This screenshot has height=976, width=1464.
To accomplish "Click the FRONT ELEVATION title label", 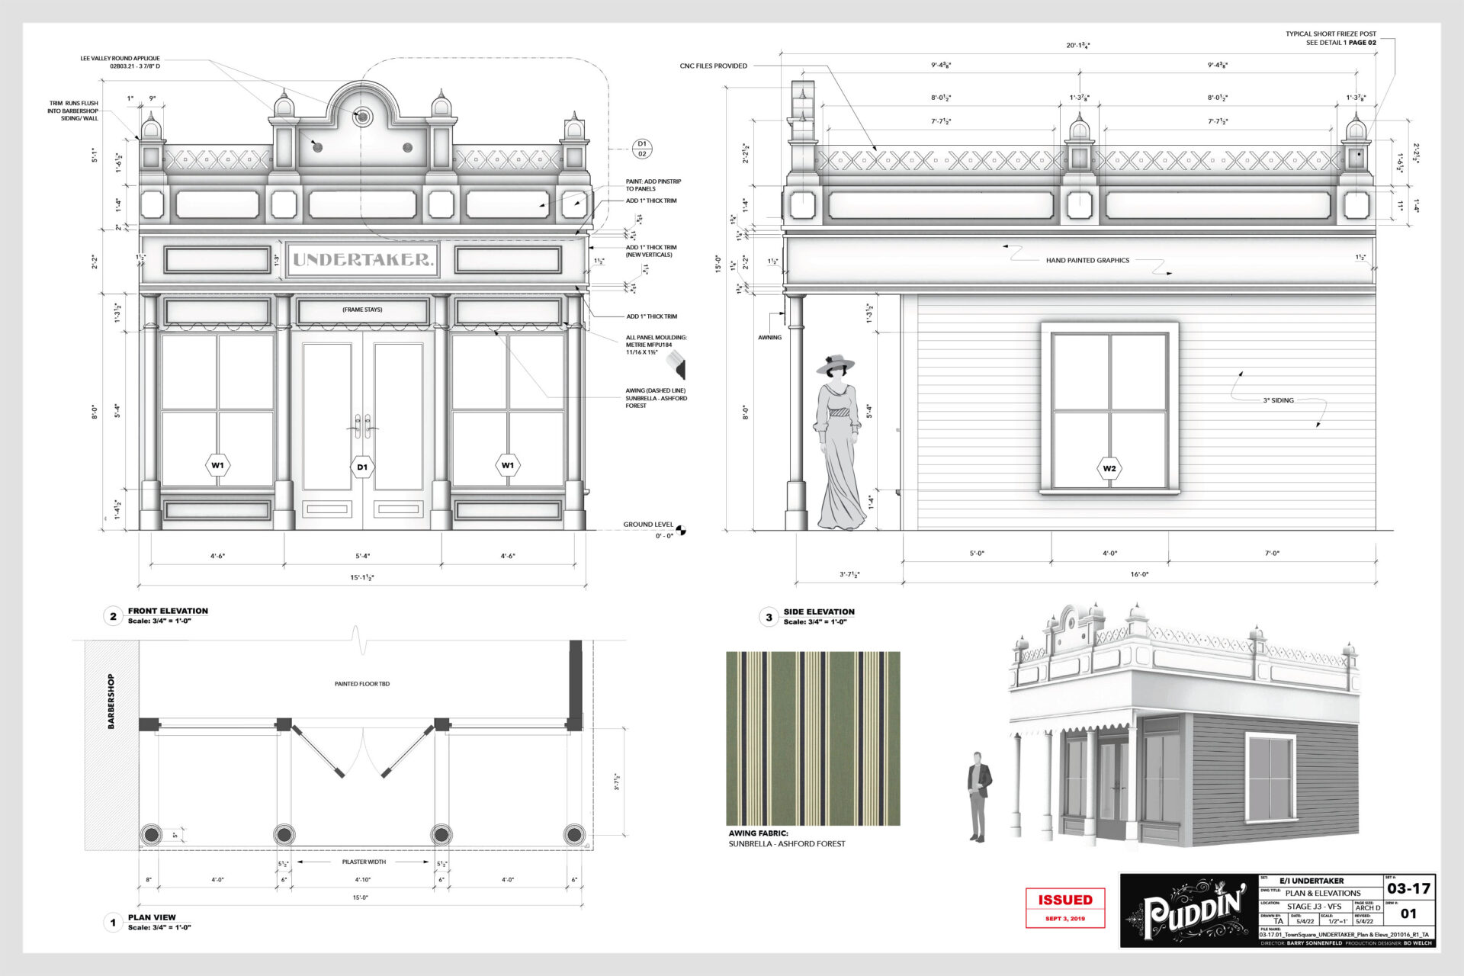I will [168, 611].
